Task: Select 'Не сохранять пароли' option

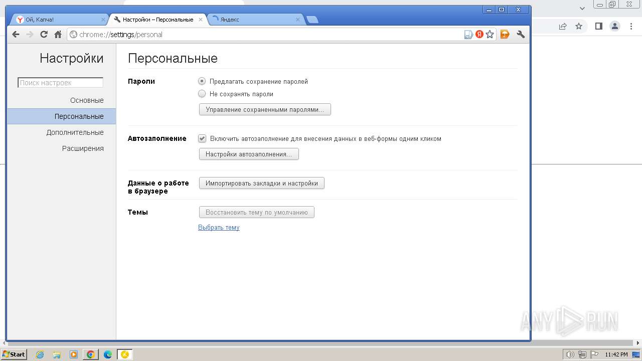Action: (x=202, y=94)
